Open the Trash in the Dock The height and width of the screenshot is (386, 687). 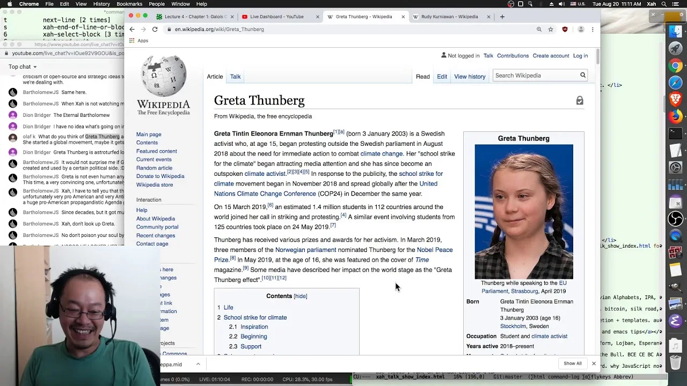point(675,362)
